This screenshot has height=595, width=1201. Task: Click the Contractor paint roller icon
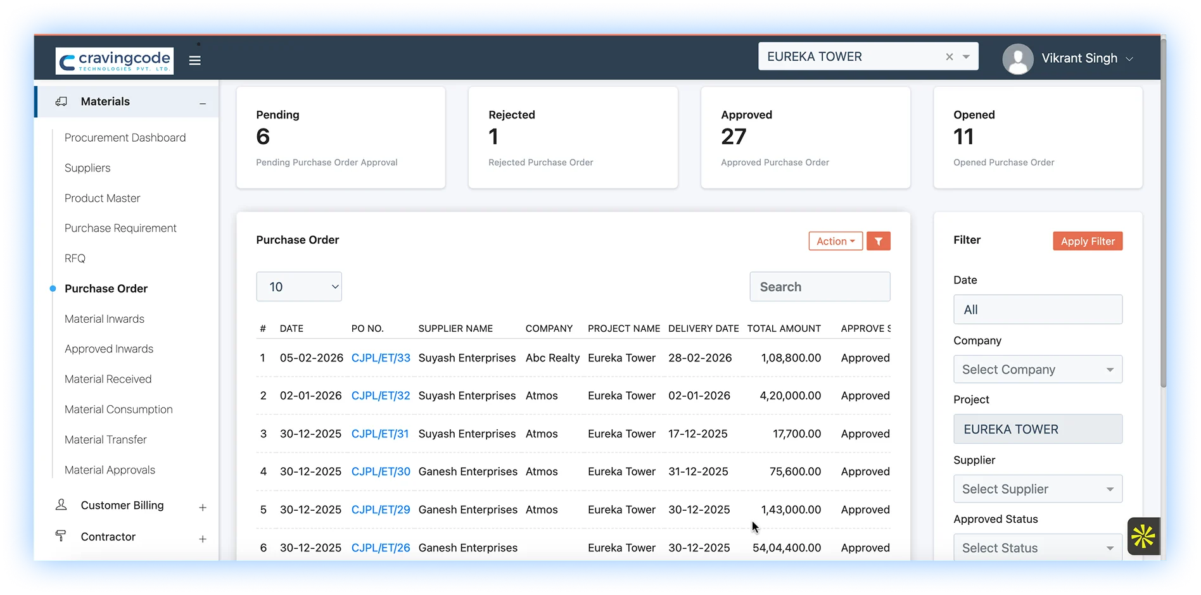coord(61,536)
